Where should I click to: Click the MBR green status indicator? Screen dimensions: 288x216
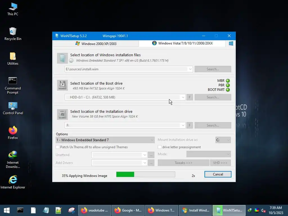(x=228, y=81)
